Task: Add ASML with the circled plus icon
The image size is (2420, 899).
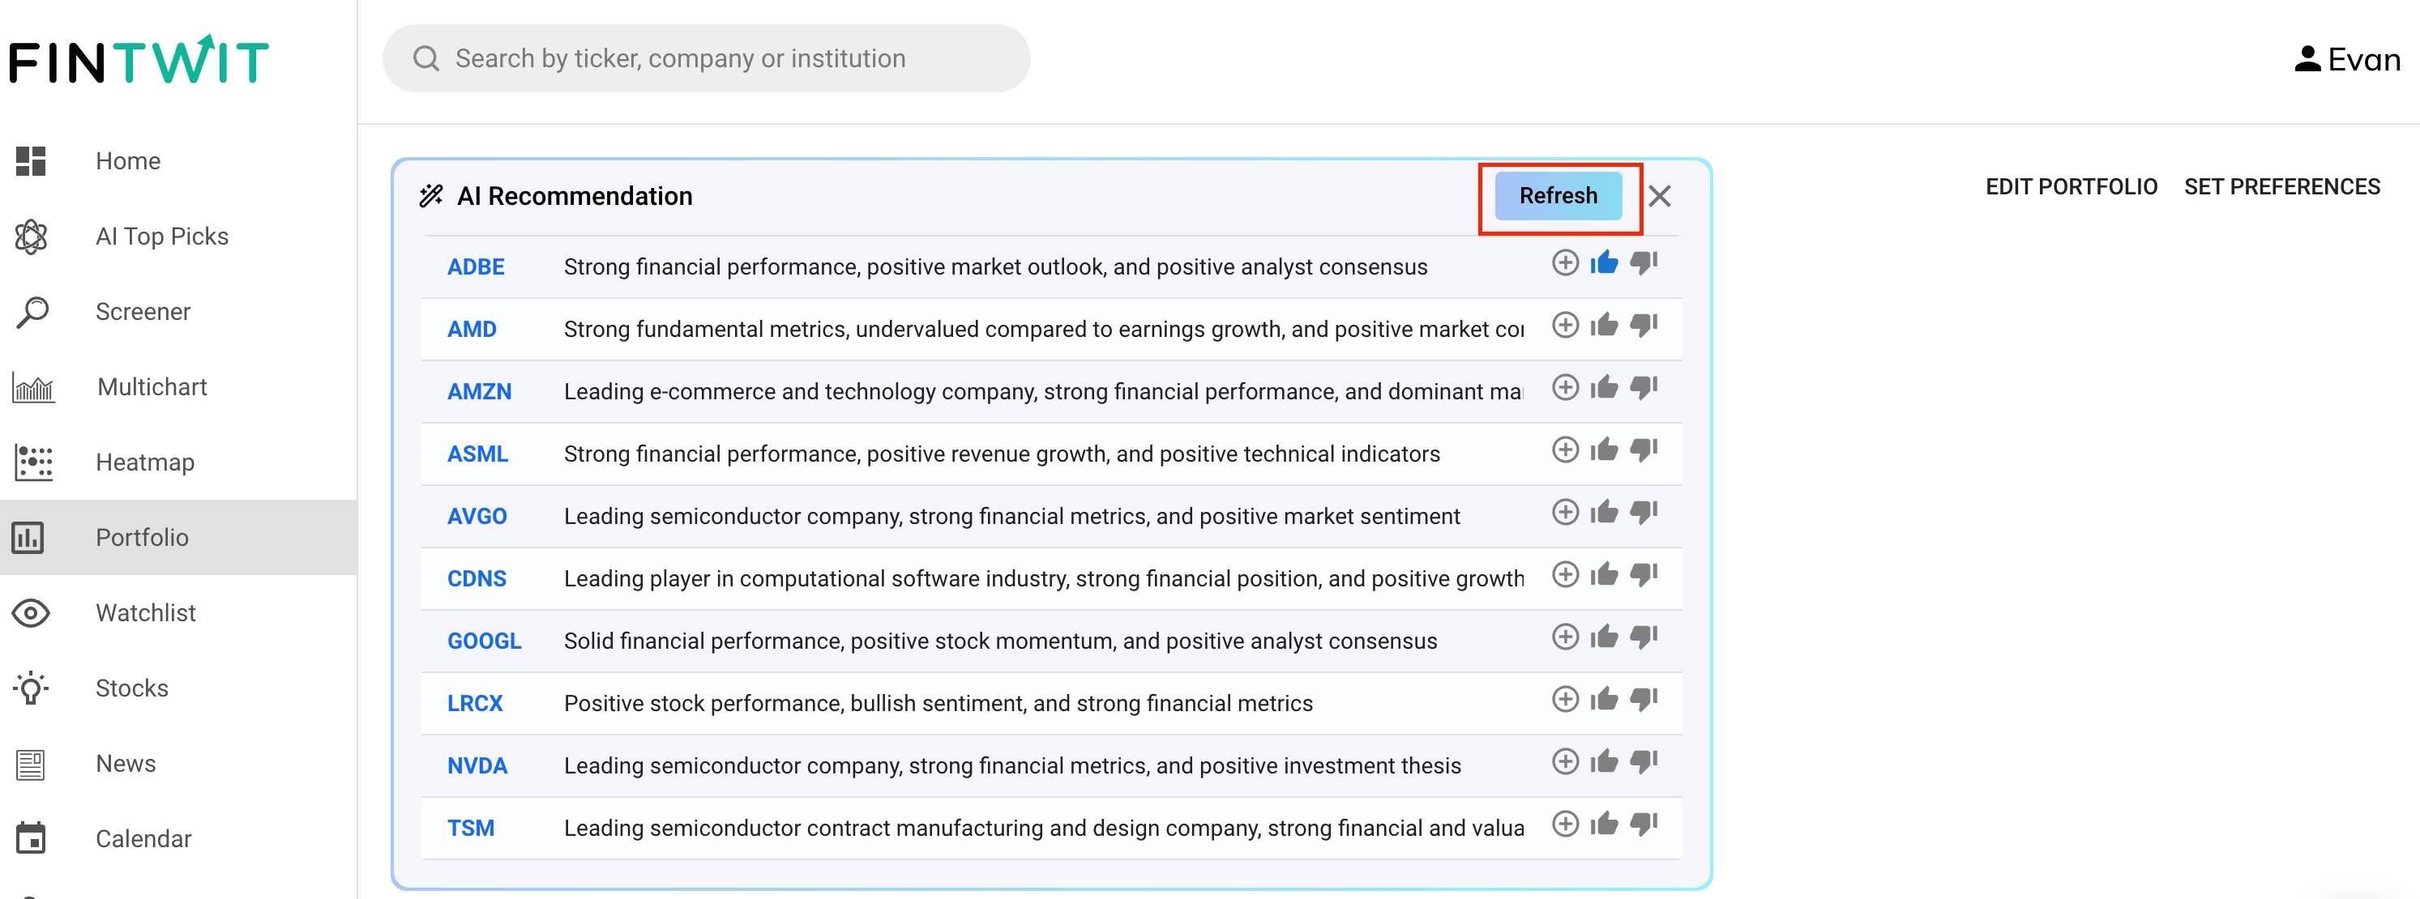Action: click(1564, 450)
